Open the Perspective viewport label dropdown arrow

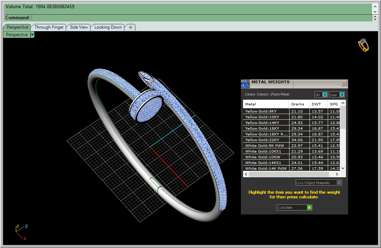(x=32, y=35)
